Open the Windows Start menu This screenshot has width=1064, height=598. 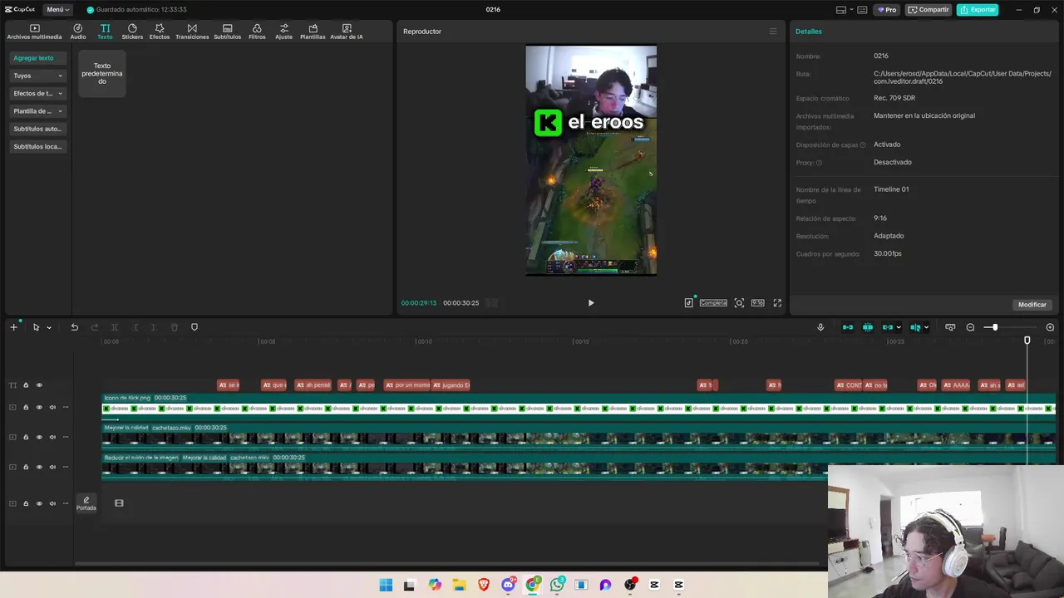386,585
